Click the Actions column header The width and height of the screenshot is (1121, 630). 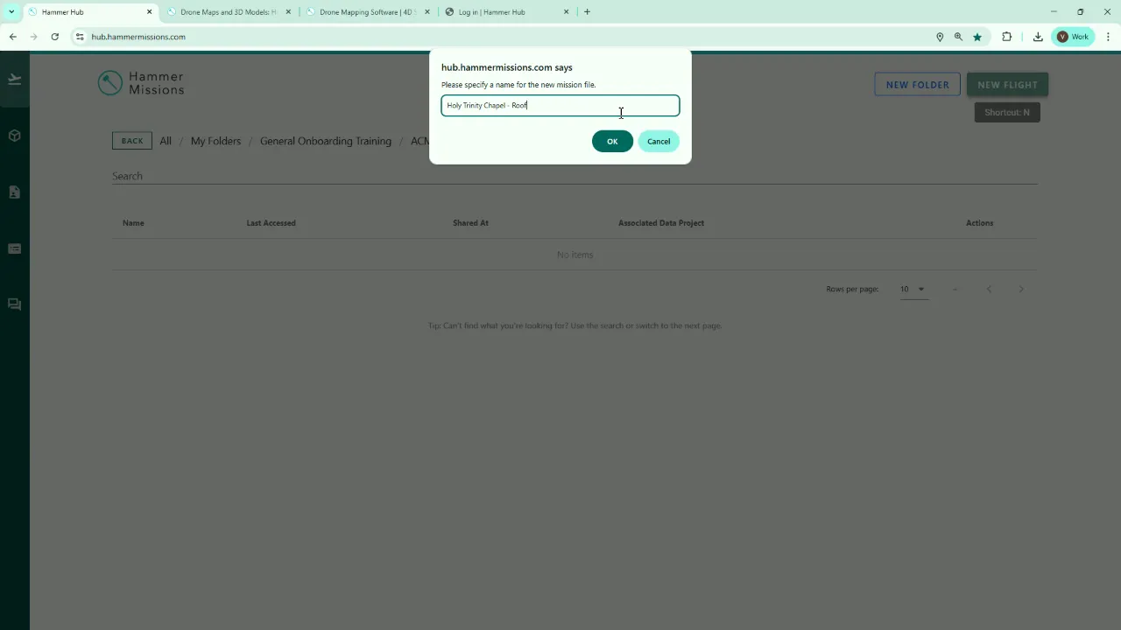tap(979, 223)
